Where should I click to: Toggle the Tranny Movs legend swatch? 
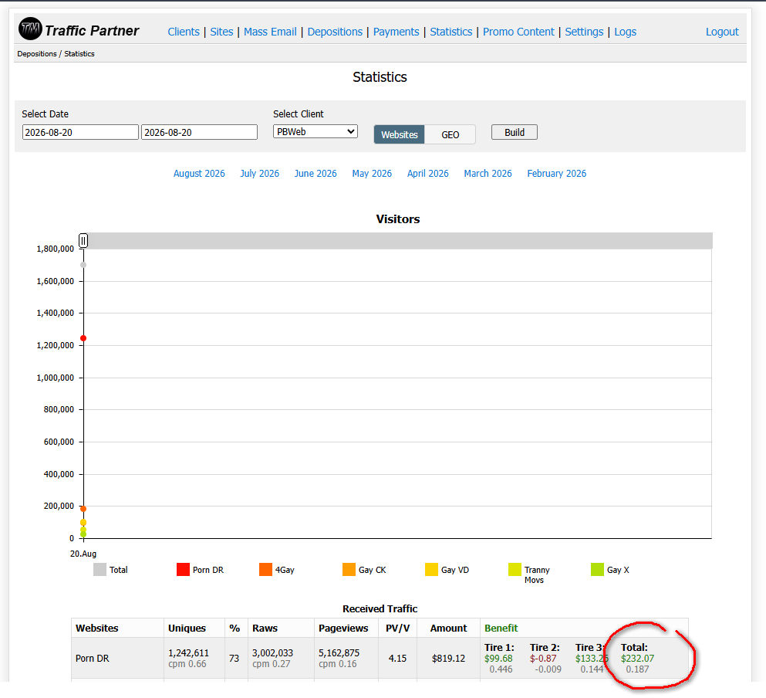point(515,569)
